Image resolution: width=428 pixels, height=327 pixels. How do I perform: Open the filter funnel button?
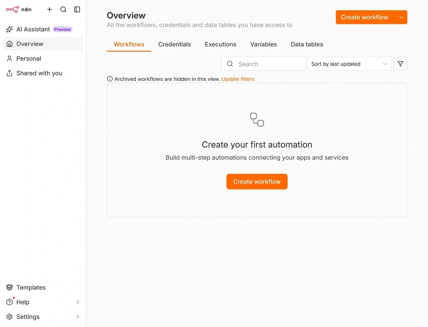click(x=400, y=64)
